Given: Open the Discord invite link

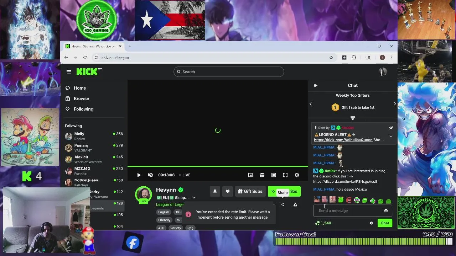Looking at the screenshot, I should (x=345, y=182).
